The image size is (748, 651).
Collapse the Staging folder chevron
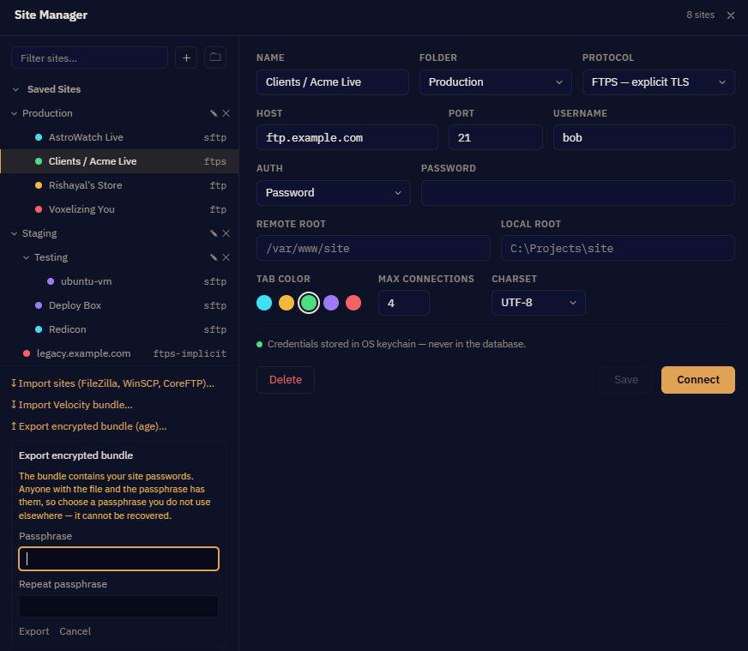point(15,233)
